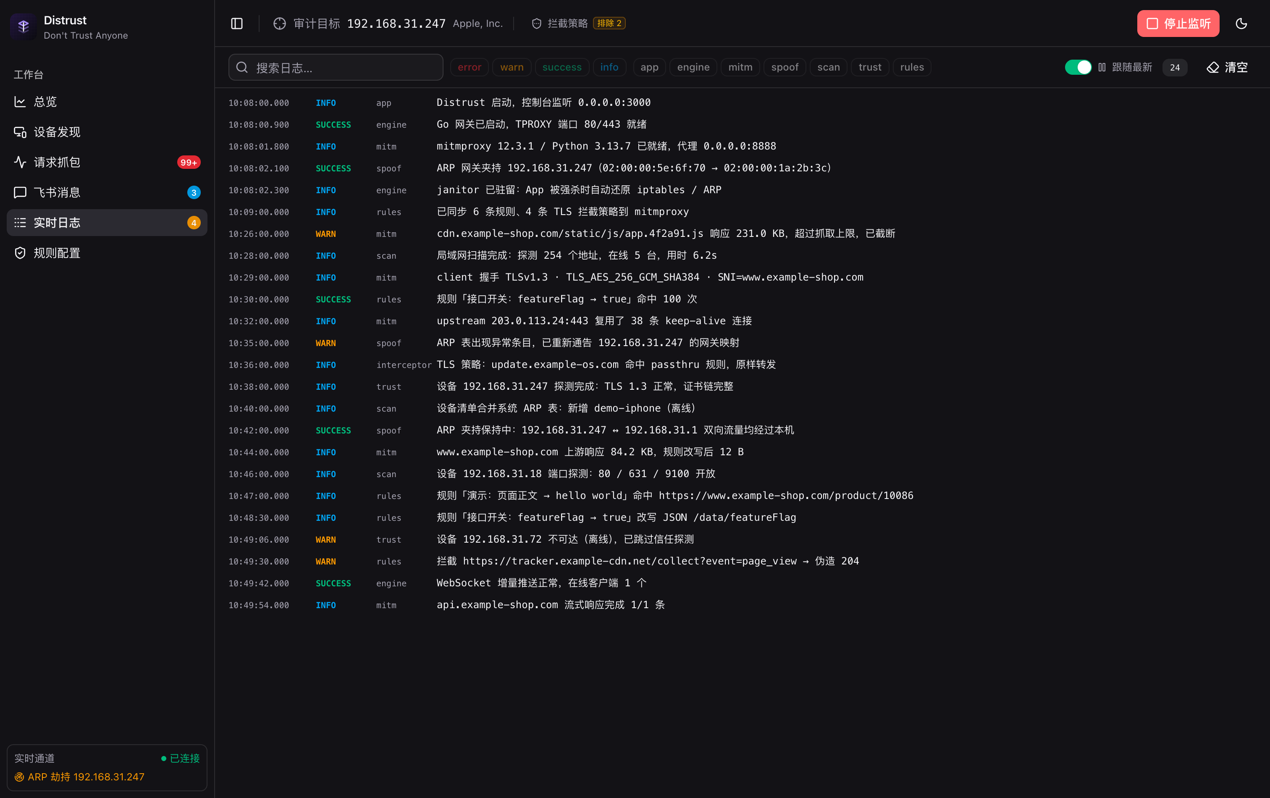The height and width of the screenshot is (798, 1270).
Task: Click the search magnifier icon
Action: pyautogui.click(x=242, y=67)
